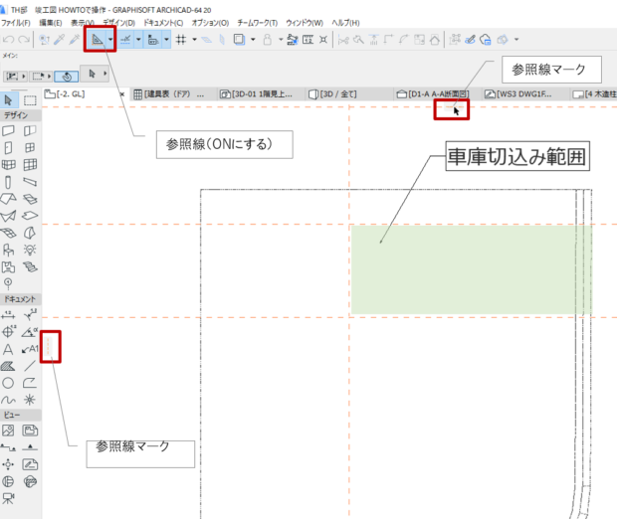Toggle Guide Lines on in toolbar

(97, 40)
